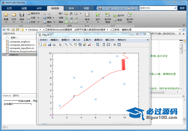Viewport: 188px width, 131px height.
Task: Click the Print (打印) button
Action: pyautogui.click(x=31, y=22)
